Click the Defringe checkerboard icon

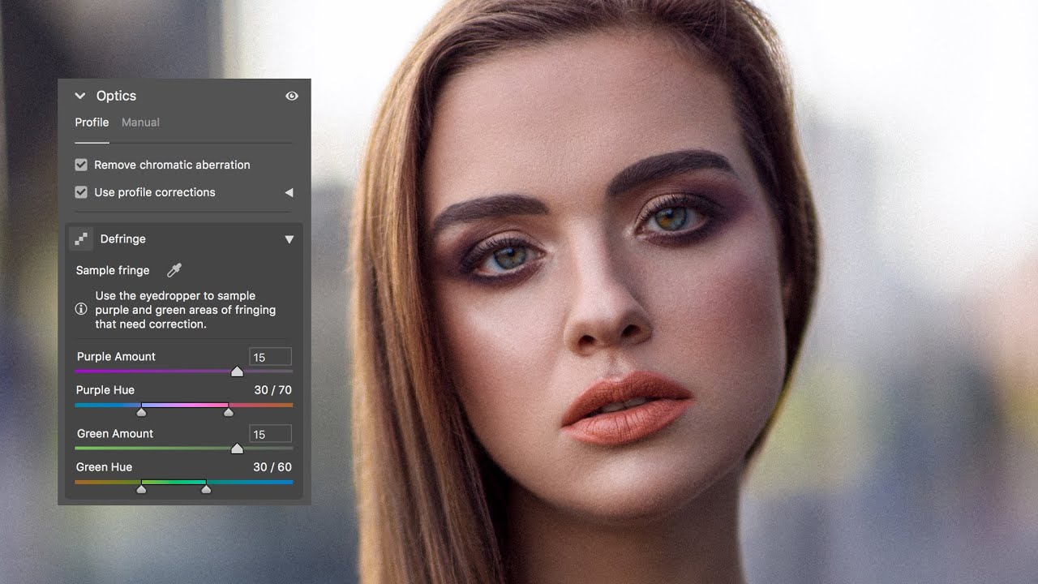click(x=81, y=239)
